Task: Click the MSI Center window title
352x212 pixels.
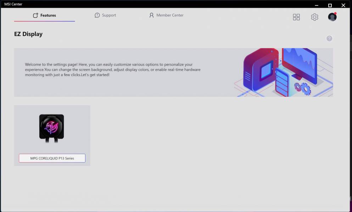Action: click(13, 4)
